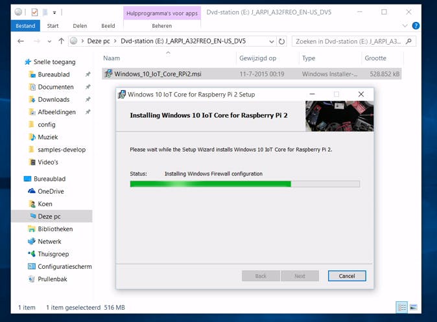Cancel the IoT Core setup installation
437x322 pixels.
point(347,276)
